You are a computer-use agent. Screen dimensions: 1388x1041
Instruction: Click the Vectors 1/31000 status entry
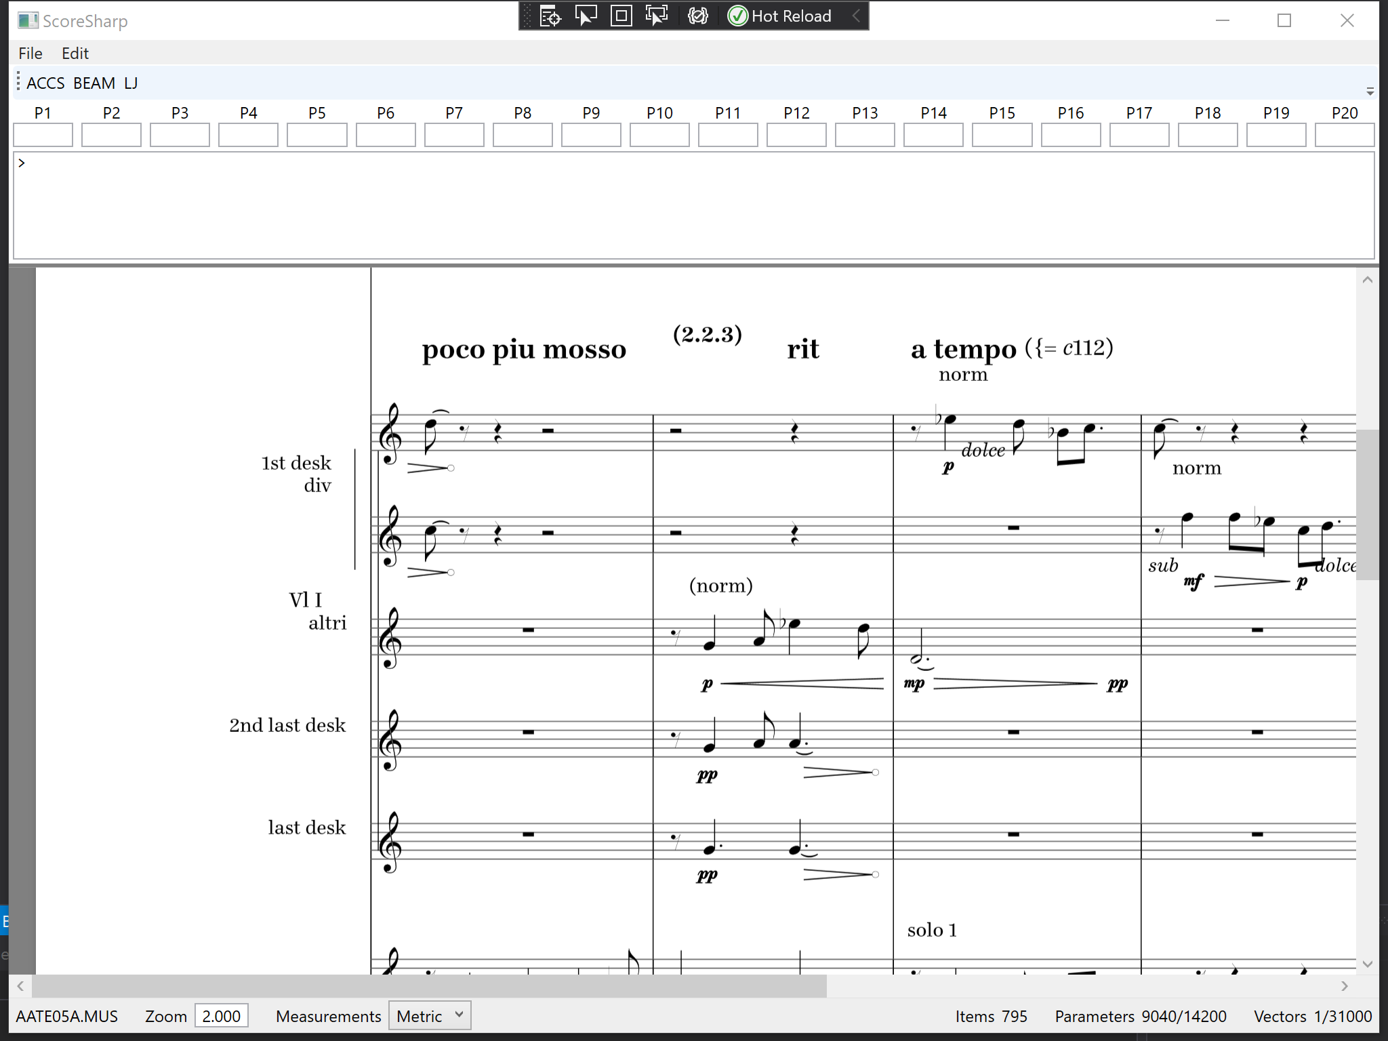click(x=1313, y=1016)
